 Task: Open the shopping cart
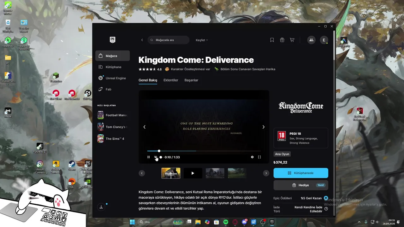click(292, 40)
